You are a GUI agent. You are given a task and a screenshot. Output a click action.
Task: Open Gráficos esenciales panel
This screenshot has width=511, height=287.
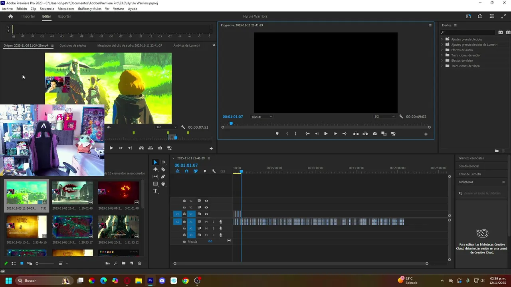471,158
